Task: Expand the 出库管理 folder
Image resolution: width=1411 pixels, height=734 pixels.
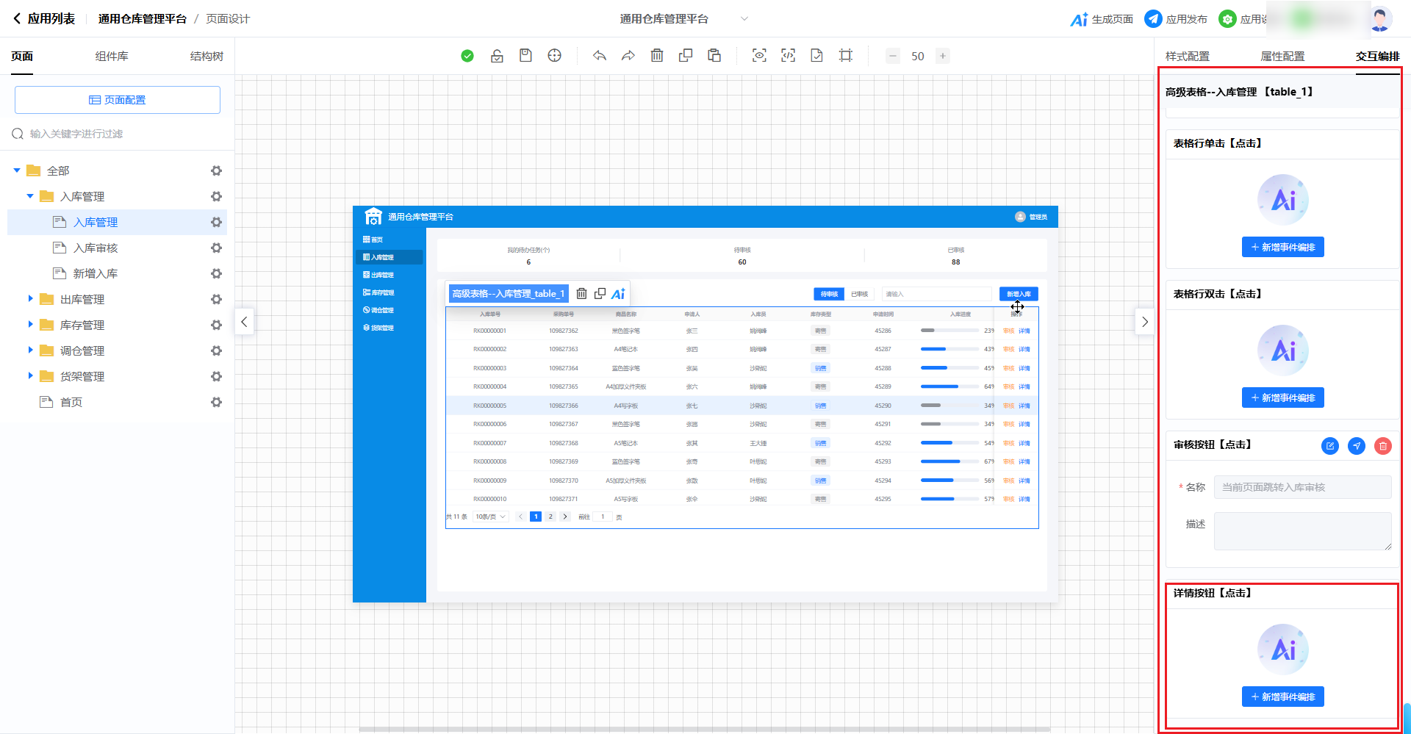Action: (30, 299)
